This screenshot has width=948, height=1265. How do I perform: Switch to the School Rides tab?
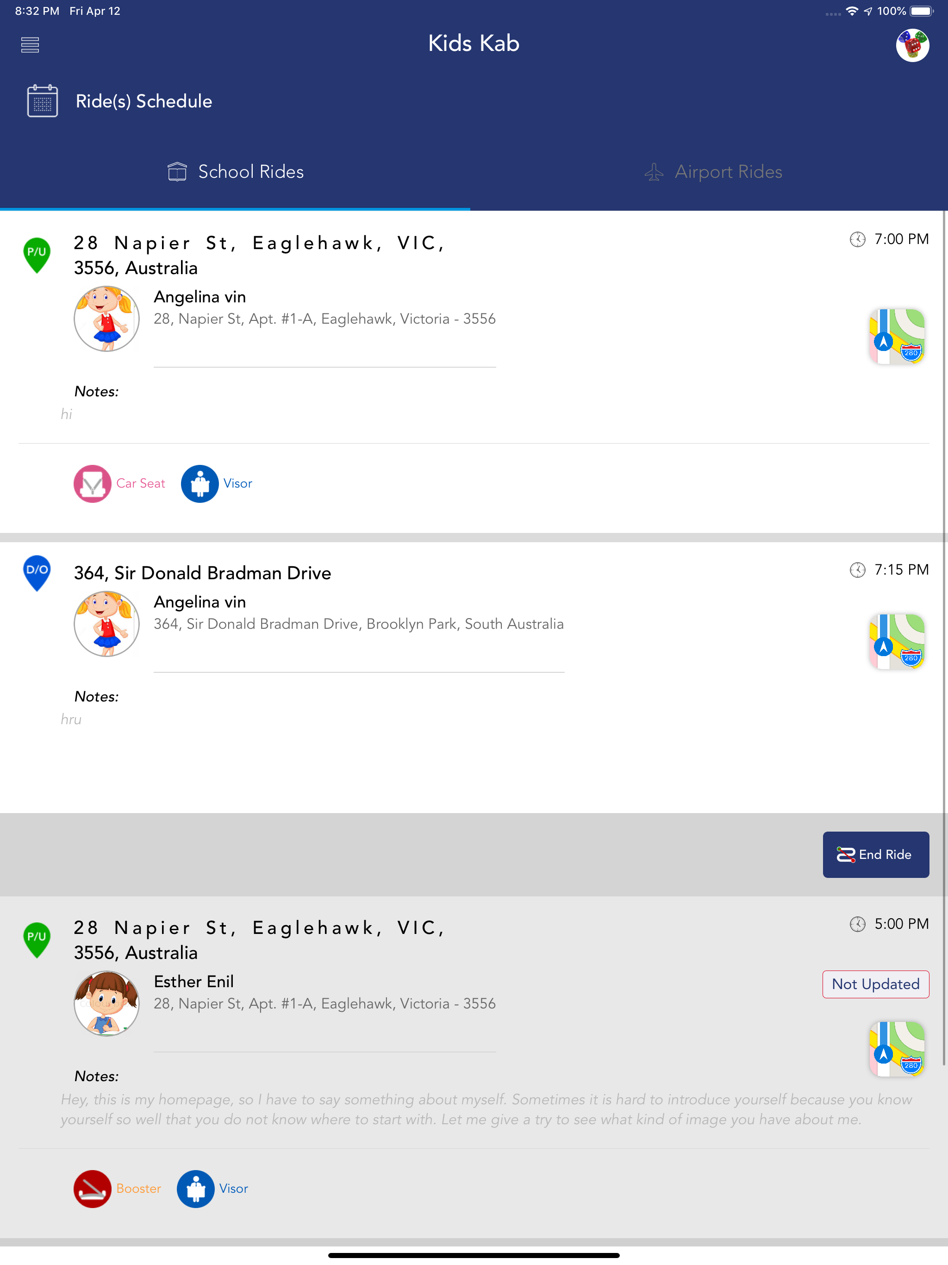tap(235, 172)
